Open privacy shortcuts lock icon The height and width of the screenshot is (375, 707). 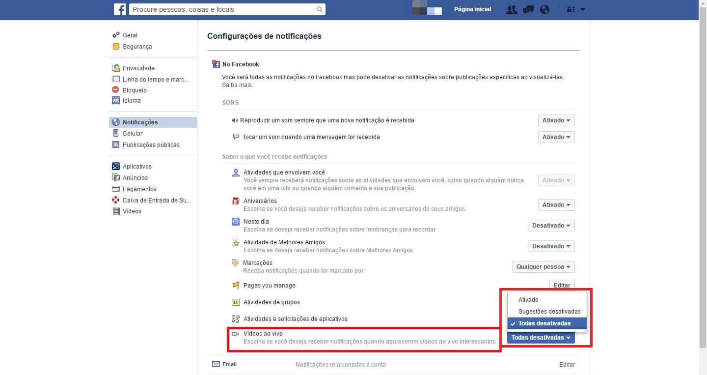(x=571, y=9)
